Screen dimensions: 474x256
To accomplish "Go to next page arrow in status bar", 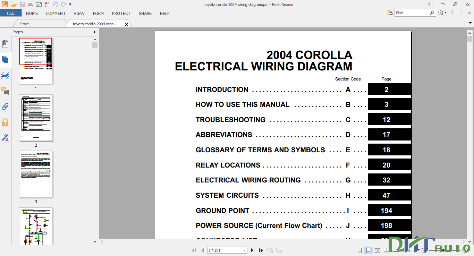I will click(252, 250).
